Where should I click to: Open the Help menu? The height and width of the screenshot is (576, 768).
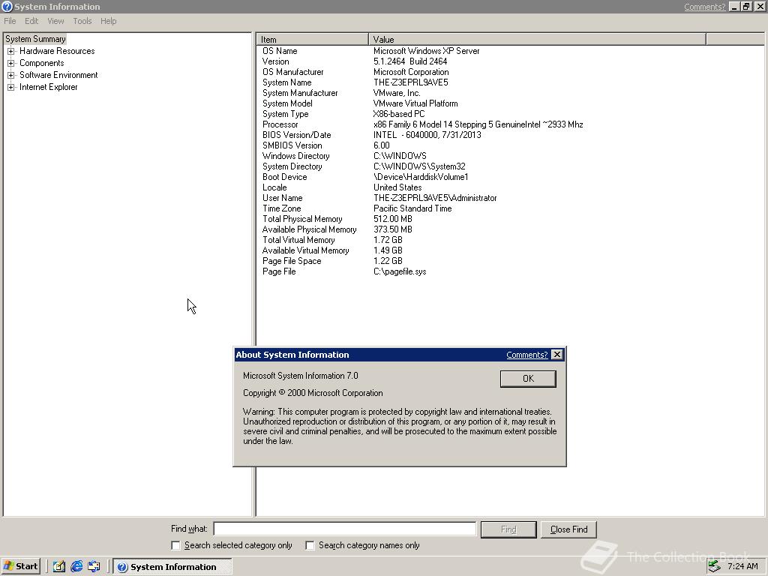(x=108, y=21)
